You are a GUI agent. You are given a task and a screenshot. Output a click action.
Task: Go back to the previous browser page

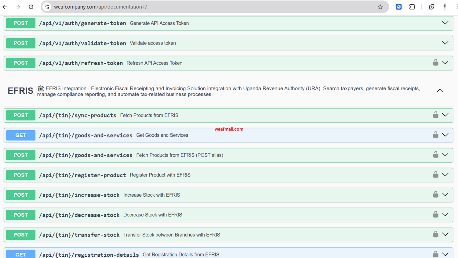[x=5, y=7]
